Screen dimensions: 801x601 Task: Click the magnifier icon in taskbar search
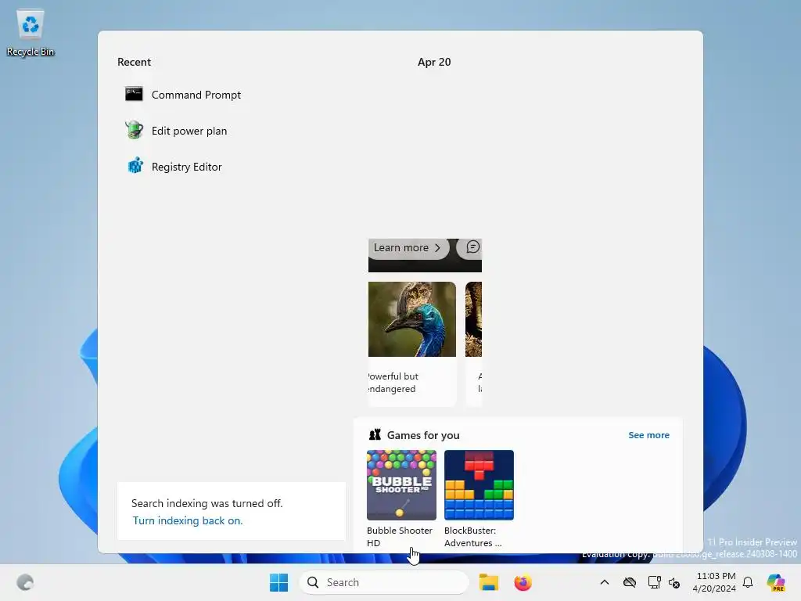coord(313,582)
